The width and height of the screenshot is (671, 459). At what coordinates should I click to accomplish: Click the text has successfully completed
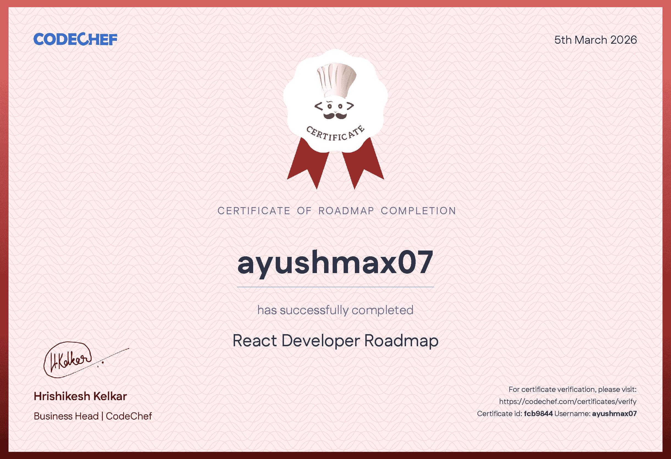point(335,310)
